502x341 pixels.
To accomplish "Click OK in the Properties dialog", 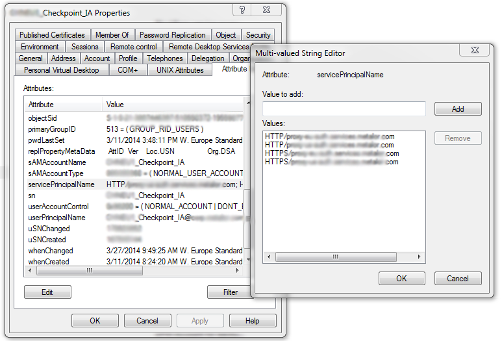I will point(95,320).
